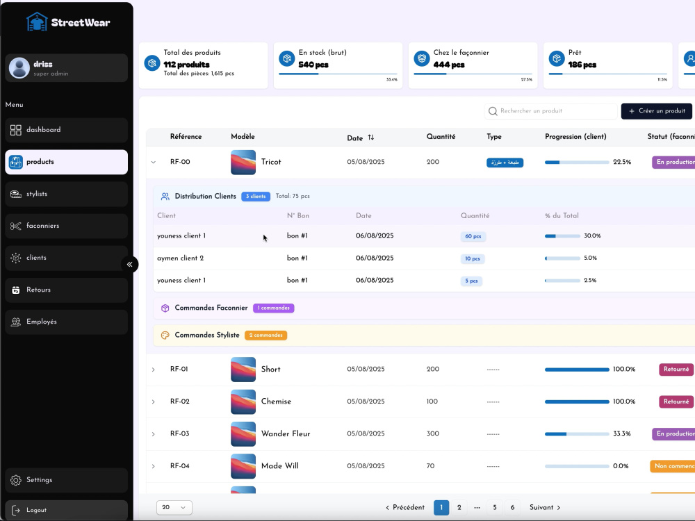Viewport: 695px width, 521px height.
Task: Click the 2 commandes orange badge
Action: 265,336
